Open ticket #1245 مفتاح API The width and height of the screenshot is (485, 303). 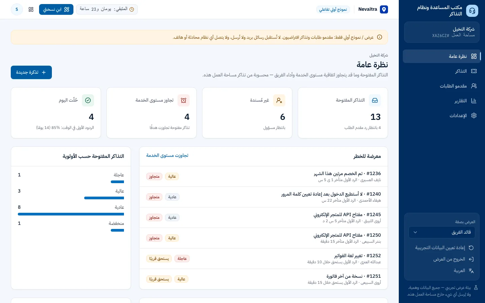pos(263,217)
